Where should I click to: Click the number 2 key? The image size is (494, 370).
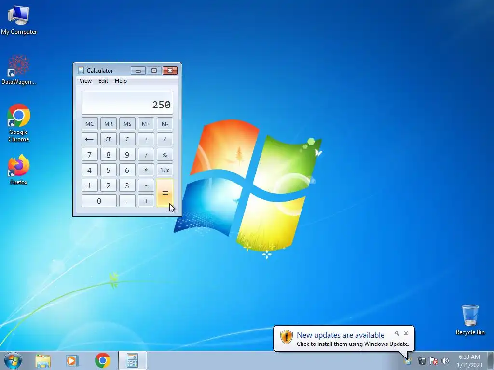click(109, 185)
